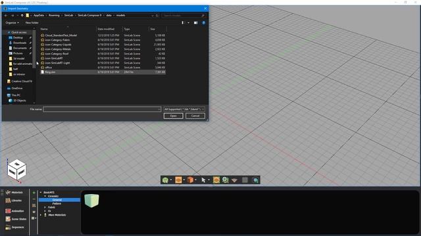Click the ground plane icon in viewport toolbar

(234, 180)
